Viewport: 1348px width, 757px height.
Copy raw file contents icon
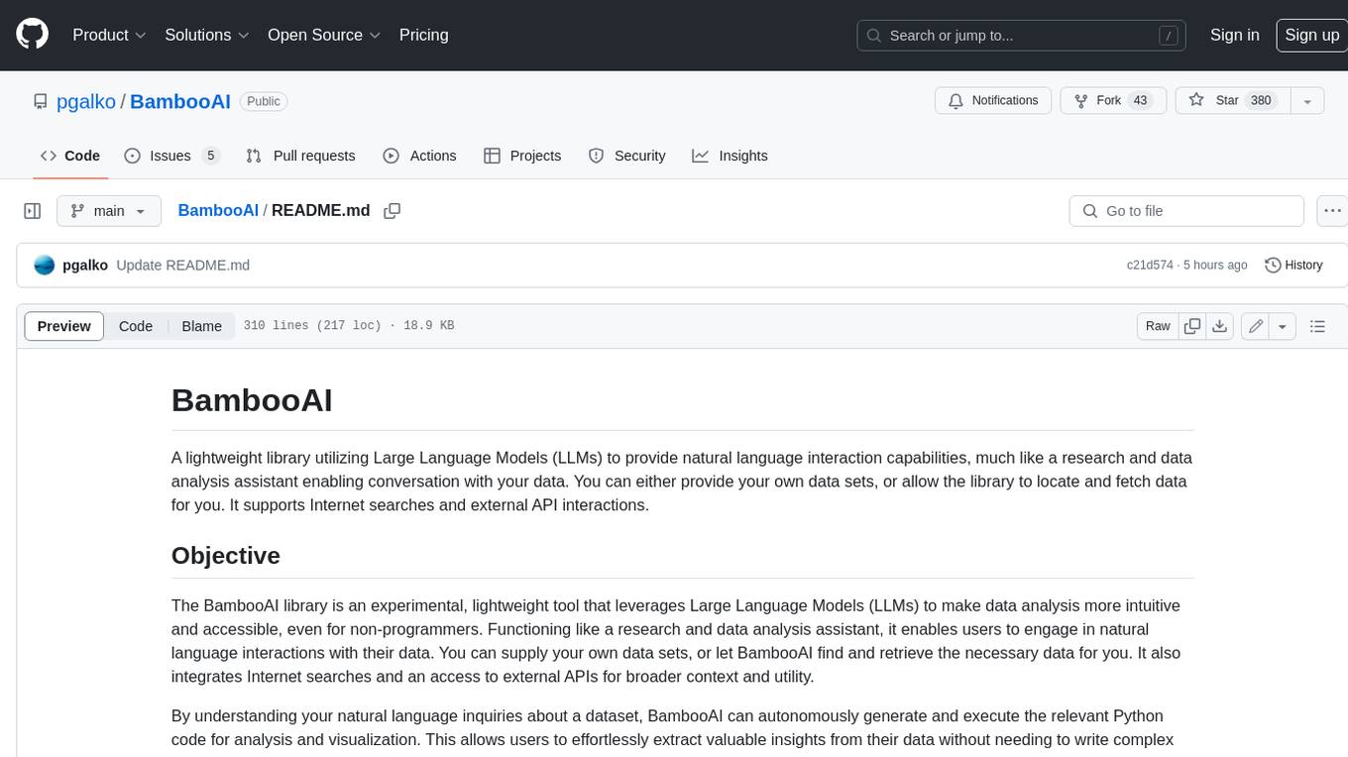coord(1192,326)
